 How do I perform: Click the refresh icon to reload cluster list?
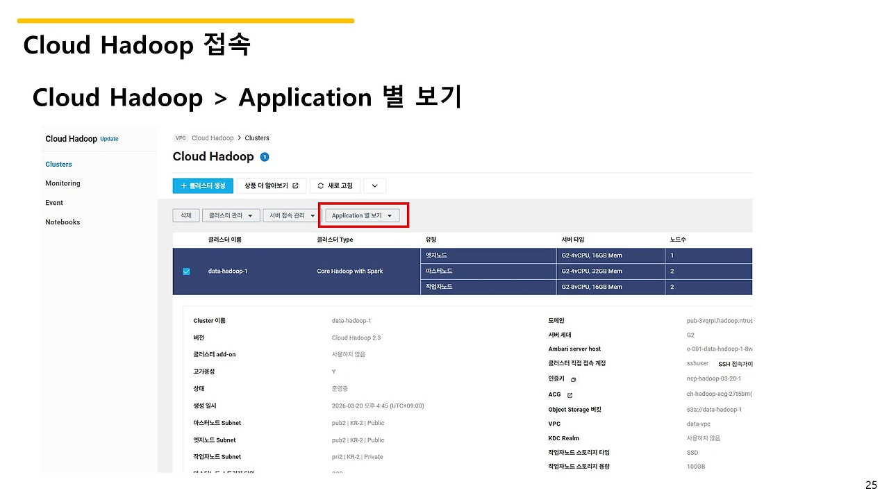pos(320,185)
